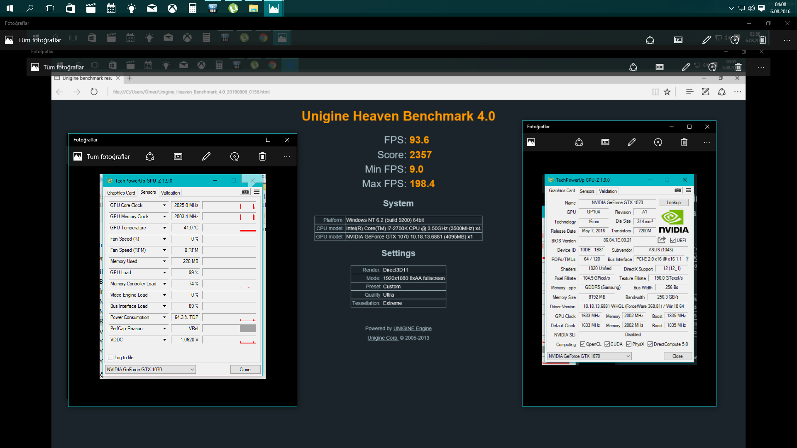Select Validation tab in Sensors window
The width and height of the screenshot is (797, 448).
170,193
